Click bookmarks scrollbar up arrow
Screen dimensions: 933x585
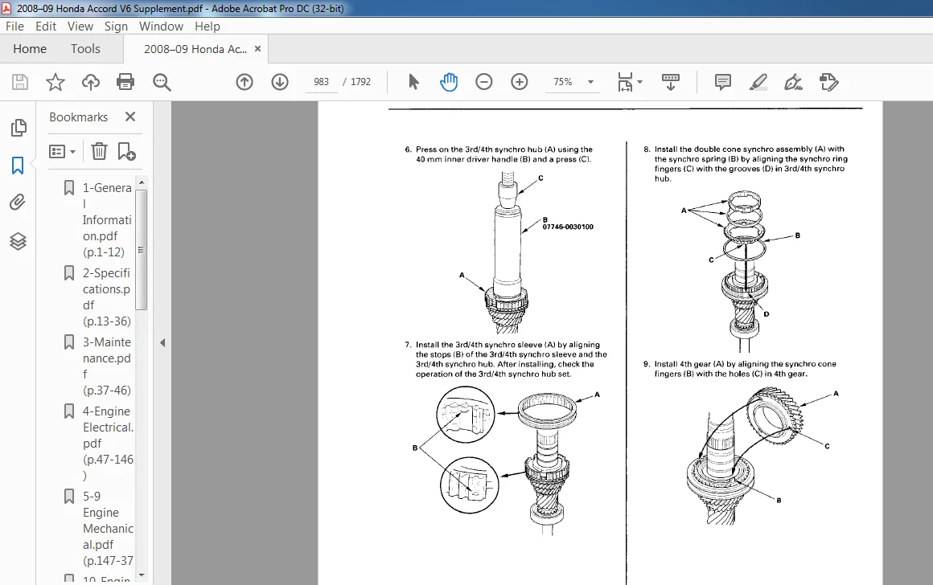click(x=141, y=182)
